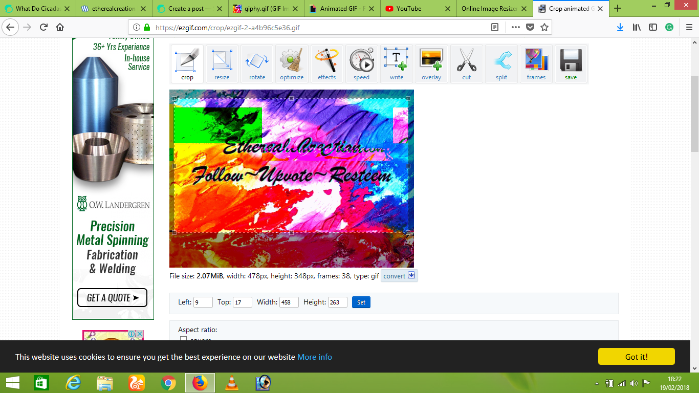This screenshot has height=393, width=699.
Task: Open the optimize tool
Action: [x=292, y=63]
